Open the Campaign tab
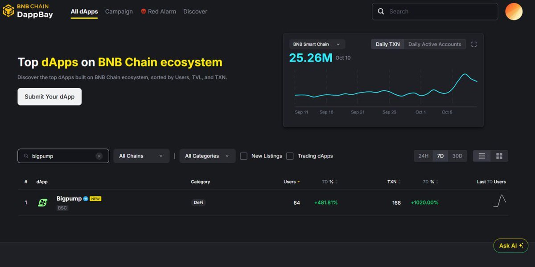 coord(119,12)
